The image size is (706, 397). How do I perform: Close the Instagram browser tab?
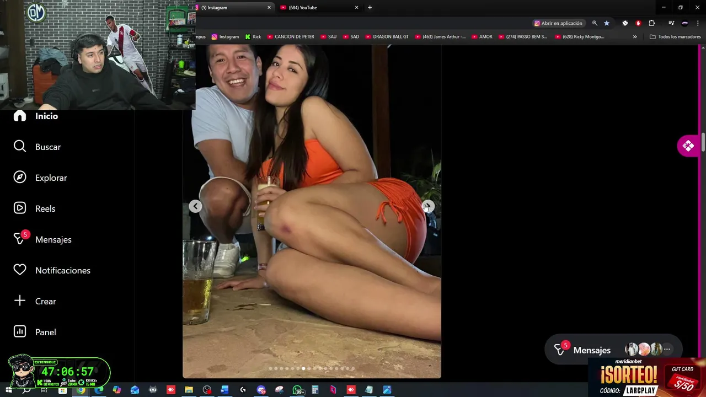(x=269, y=8)
